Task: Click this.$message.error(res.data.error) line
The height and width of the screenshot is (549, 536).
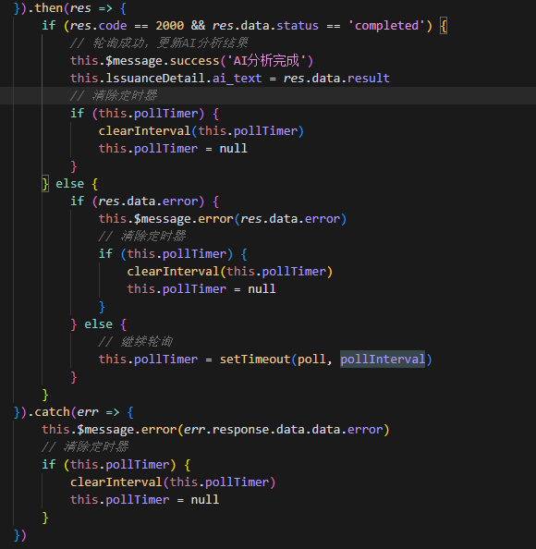Action: [223, 219]
